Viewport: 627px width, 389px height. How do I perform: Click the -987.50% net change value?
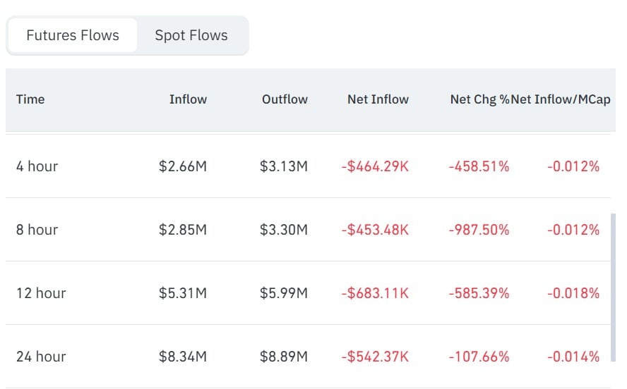[x=479, y=230]
